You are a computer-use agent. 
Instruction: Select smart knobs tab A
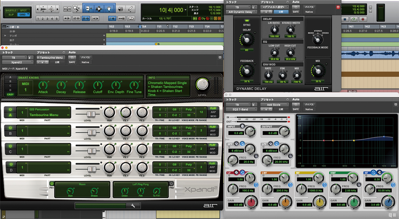[10, 77]
